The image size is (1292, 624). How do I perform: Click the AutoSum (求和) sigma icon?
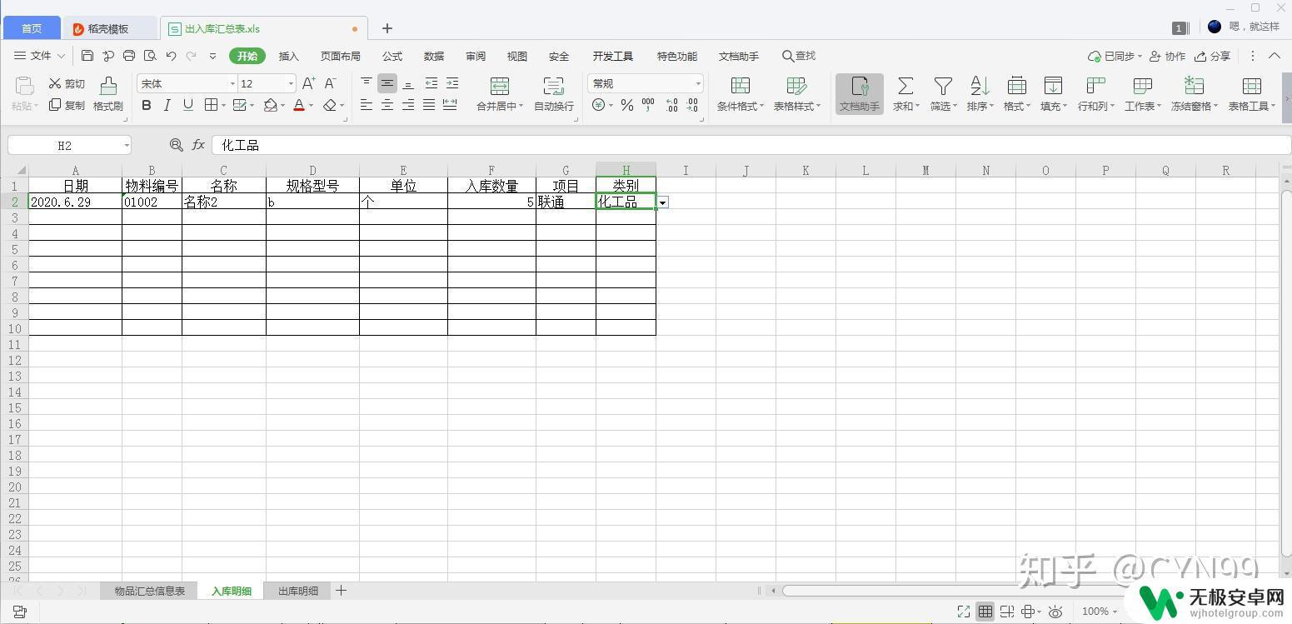905,86
